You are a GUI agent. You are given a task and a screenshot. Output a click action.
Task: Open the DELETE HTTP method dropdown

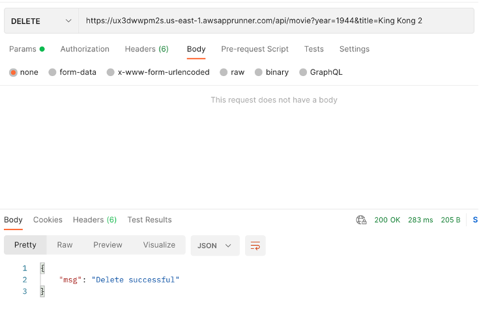pyautogui.click(x=41, y=21)
